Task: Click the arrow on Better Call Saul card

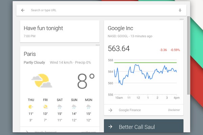Action: point(110,127)
